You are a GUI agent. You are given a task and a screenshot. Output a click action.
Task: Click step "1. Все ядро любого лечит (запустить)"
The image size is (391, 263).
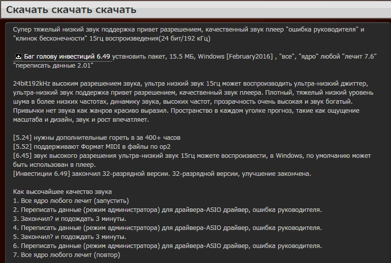(71, 201)
